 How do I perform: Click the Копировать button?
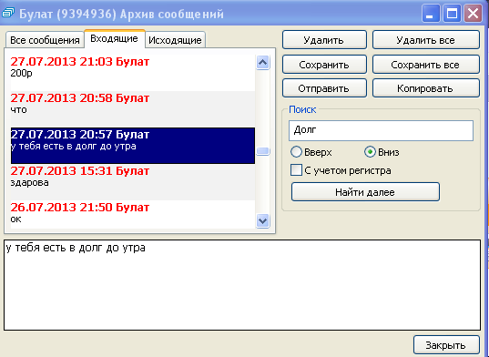pos(425,88)
